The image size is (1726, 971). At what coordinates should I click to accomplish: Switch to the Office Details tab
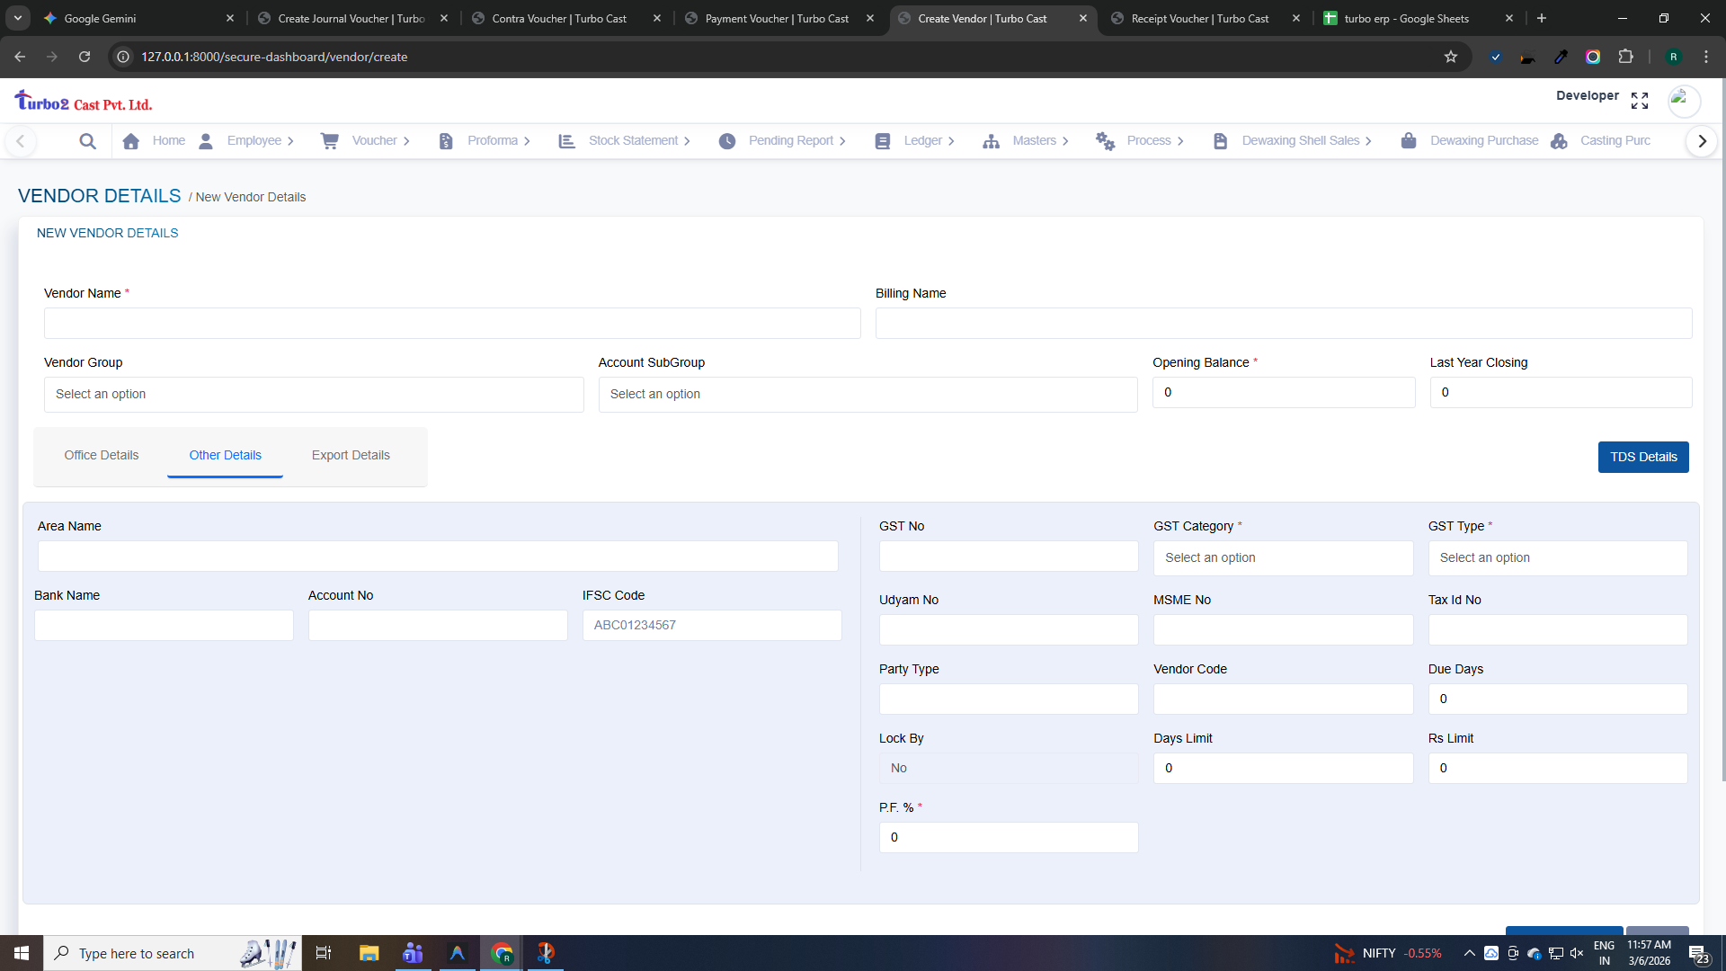[102, 455]
